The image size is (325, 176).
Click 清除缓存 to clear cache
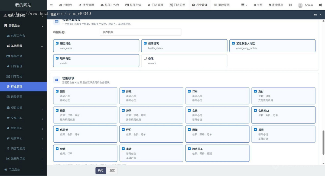click(x=276, y=5)
